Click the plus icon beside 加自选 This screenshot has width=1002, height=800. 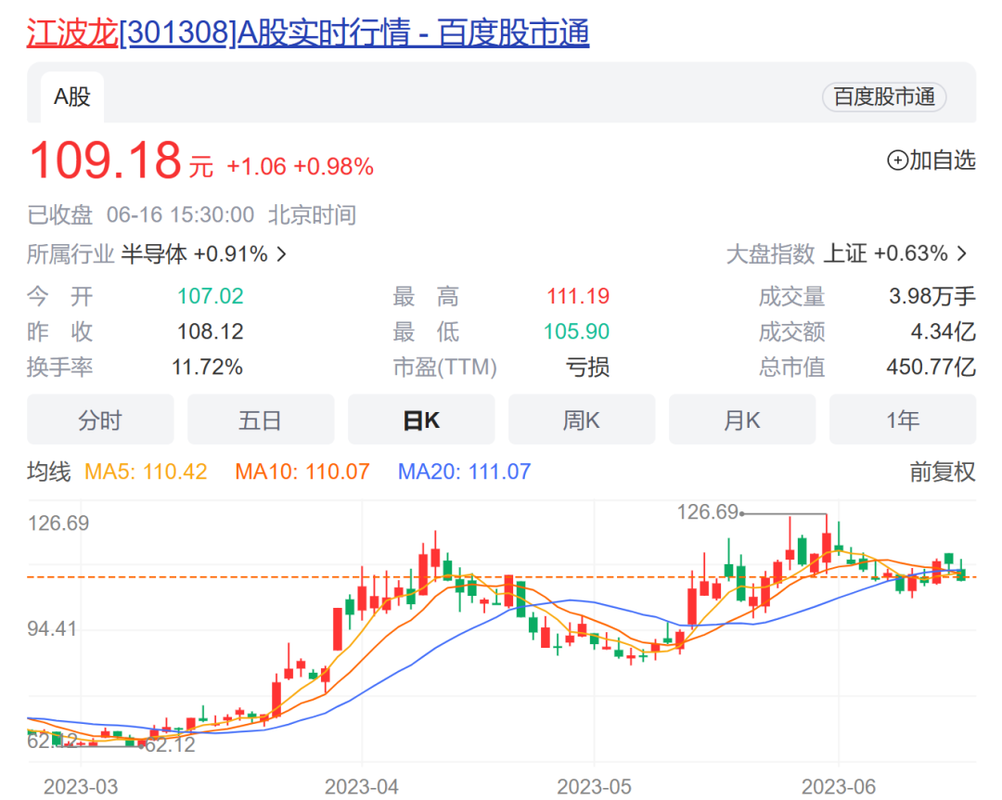[x=897, y=160]
